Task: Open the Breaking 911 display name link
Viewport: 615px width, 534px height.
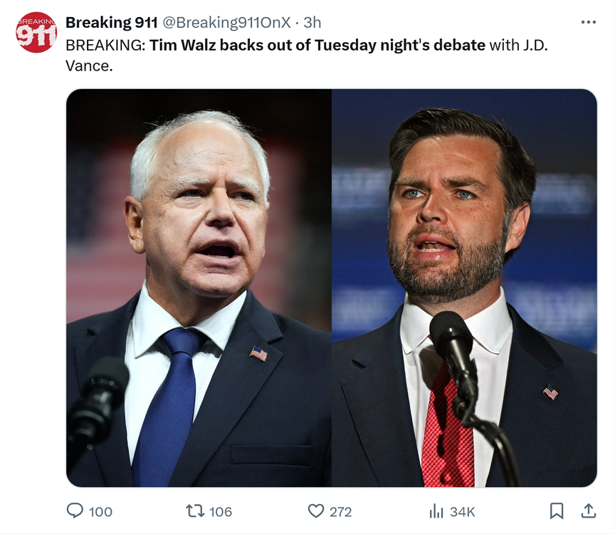Action: coord(111,23)
